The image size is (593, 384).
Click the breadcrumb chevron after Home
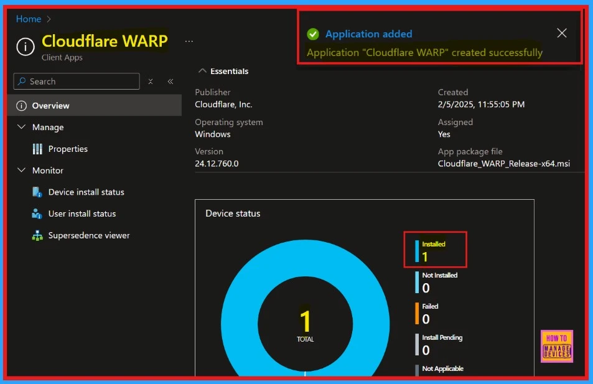pyautogui.click(x=49, y=19)
